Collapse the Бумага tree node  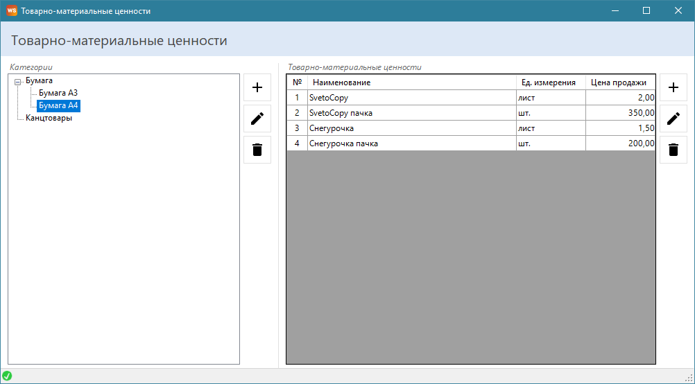18,82
